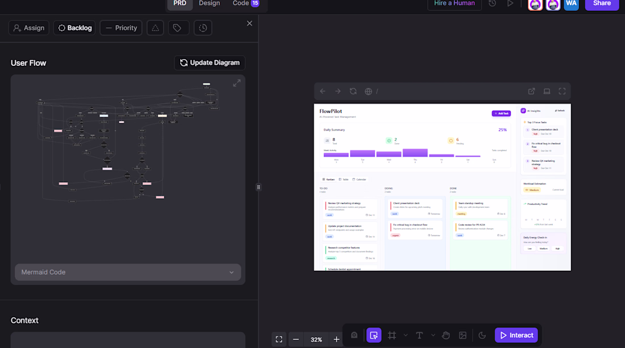Click the WA user avatar

[571, 3]
